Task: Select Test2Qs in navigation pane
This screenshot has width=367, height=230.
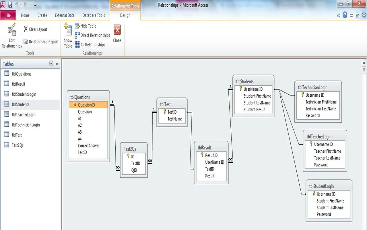Action: (x=30, y=145)
